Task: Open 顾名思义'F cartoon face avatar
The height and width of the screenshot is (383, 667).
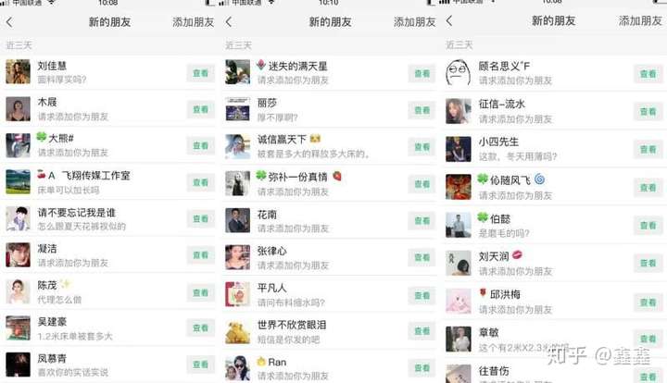Action: pyautogui.click(x=459, y=72)
